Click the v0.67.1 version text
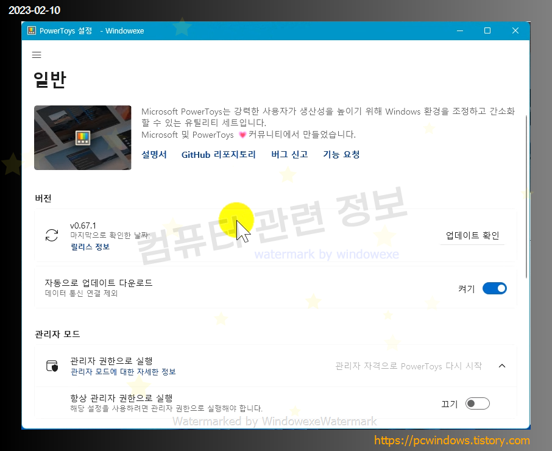 coord(83,225)
